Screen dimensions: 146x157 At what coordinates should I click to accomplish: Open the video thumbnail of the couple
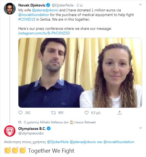80,73
